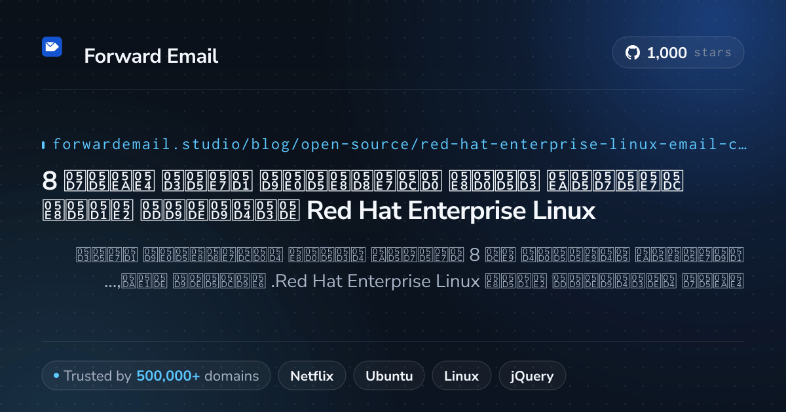Screen dimensions: 786x412
Task: Click the 1,000 stars count
Action: [667, 53]
